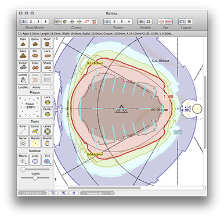Select the fourth Cursor mode icon
The image size is (224, 219).
click(80, 21)
